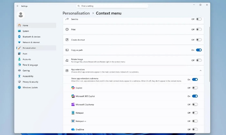Enable the Send to toggle
The width and height of the screenshot is (226, 135).
[199, 19]
